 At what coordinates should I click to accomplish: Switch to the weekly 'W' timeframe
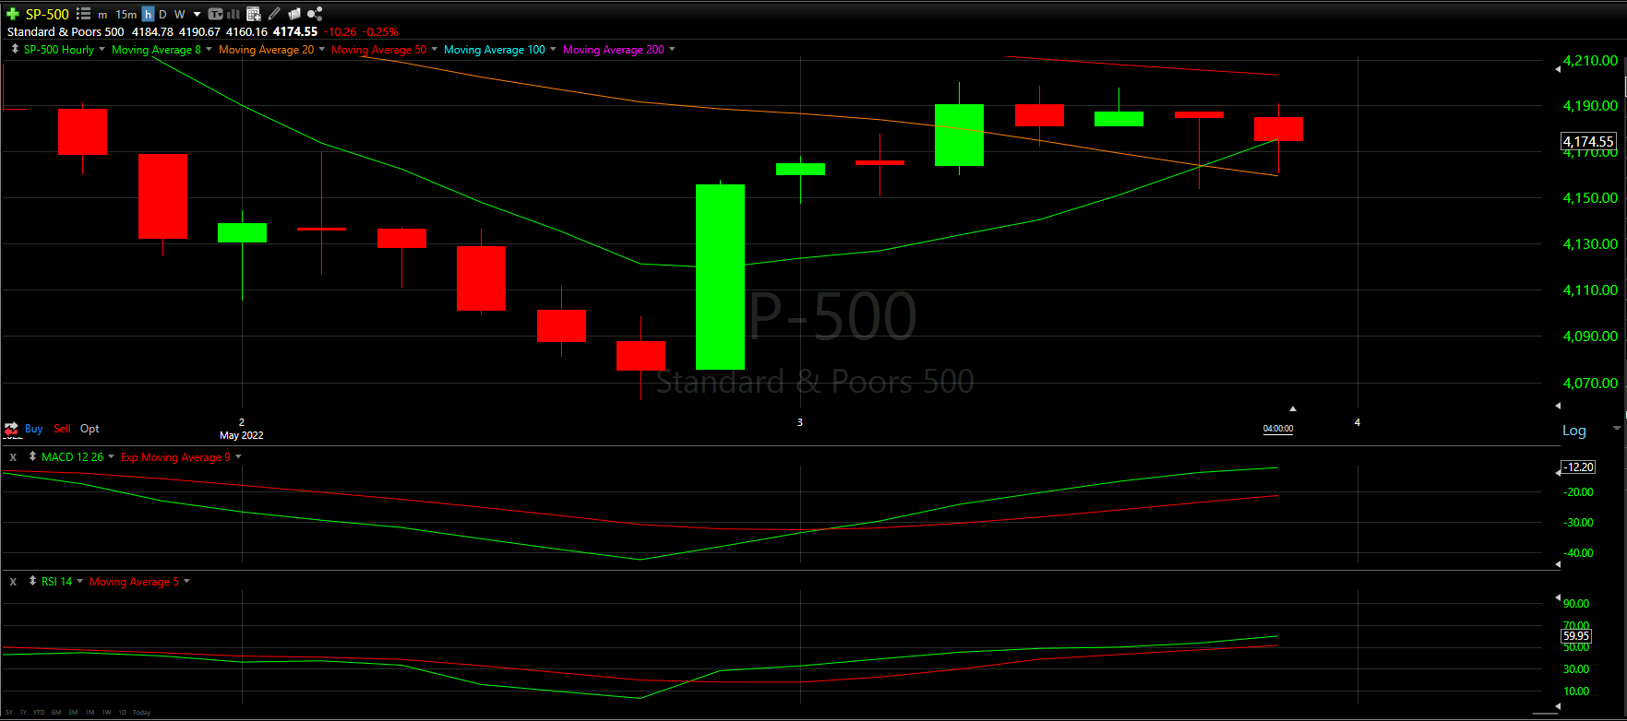(179, 14)
